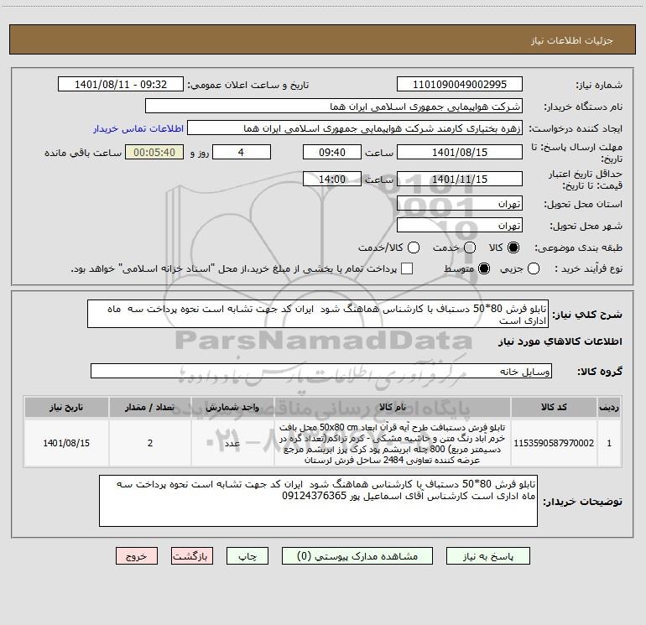Click response deadline time 09:40 field

tap(332, 152)
